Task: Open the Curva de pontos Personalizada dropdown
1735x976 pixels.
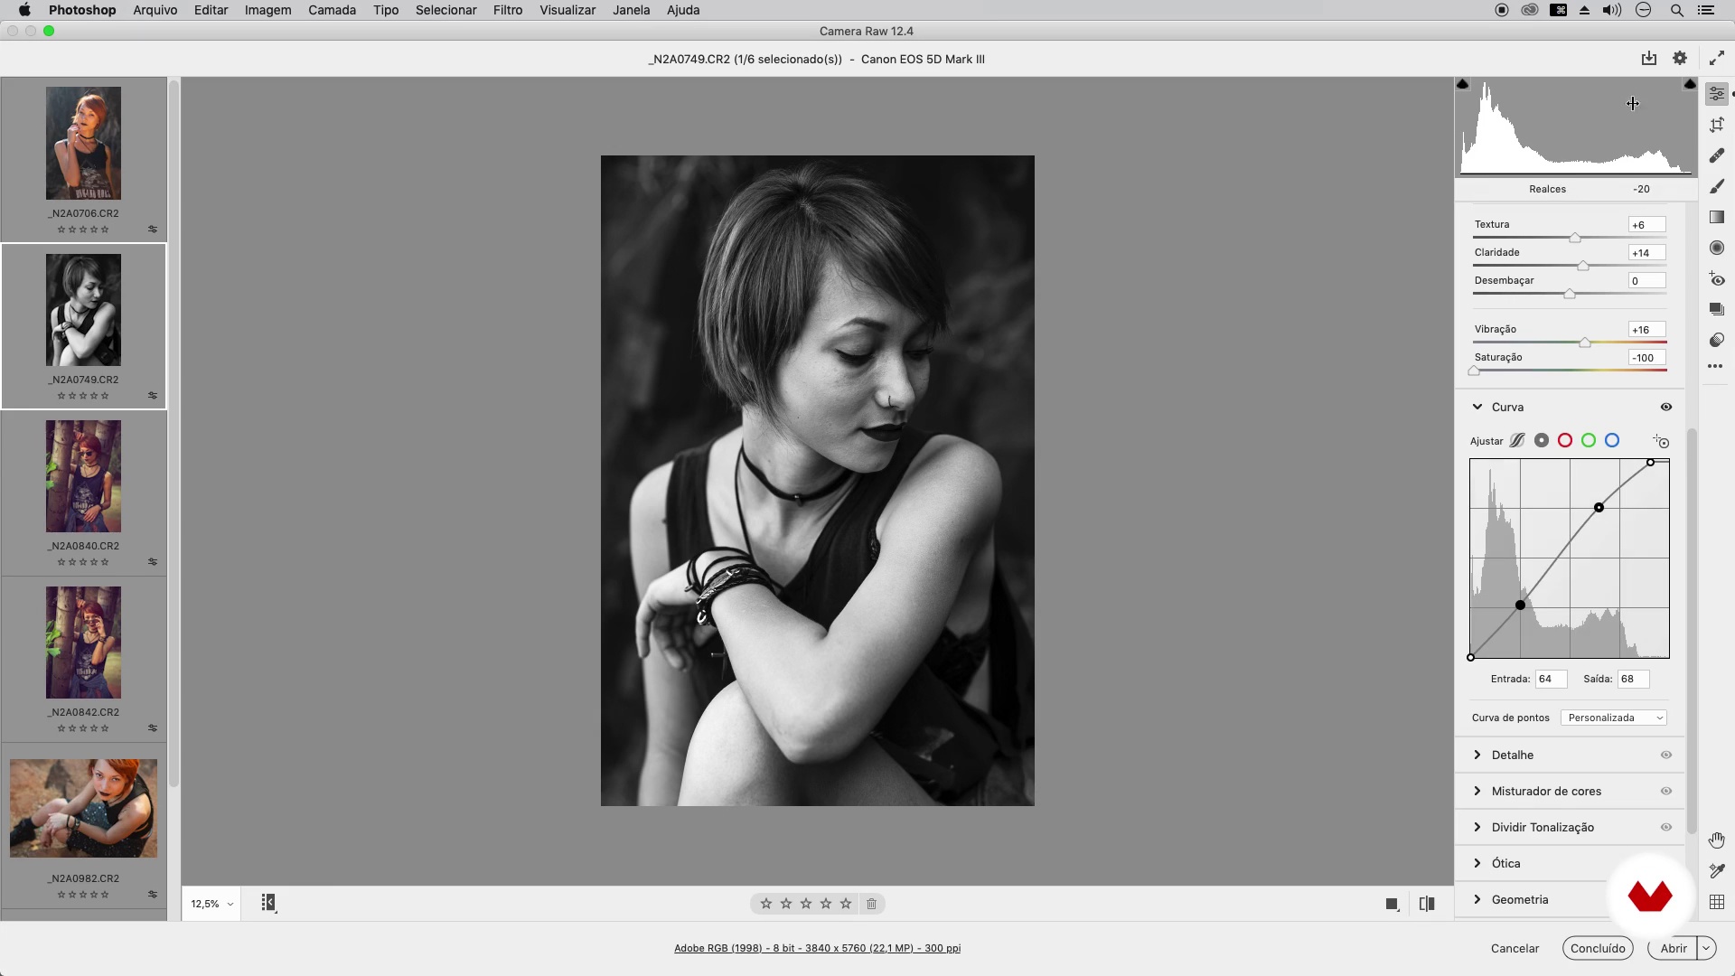Action: [x=1614, y=718]
